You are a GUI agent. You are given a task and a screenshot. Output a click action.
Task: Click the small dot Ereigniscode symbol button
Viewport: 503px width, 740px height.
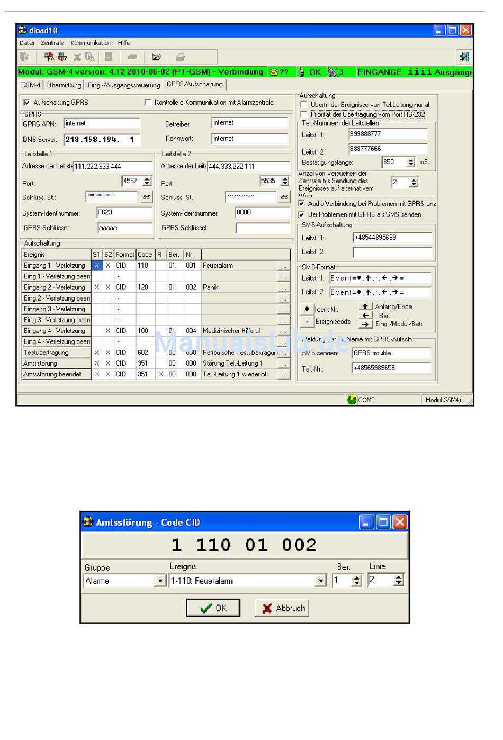307,321
